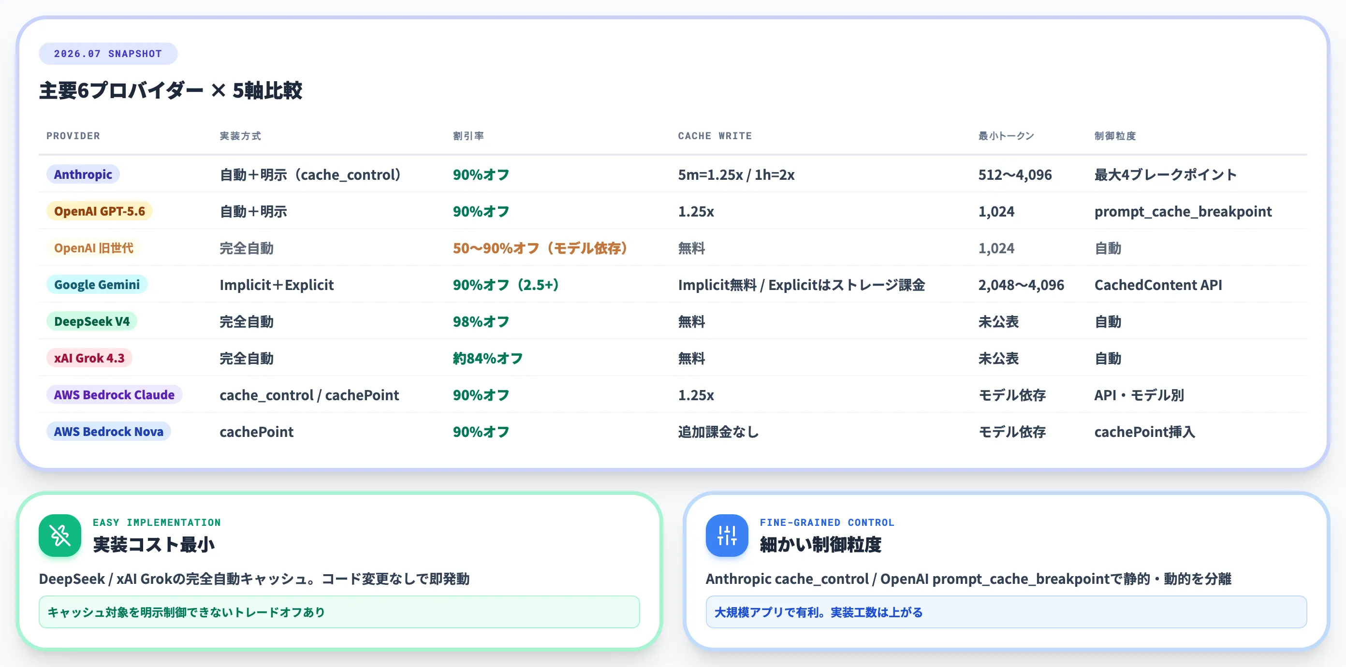Image resolution: width=1346 pixels, height=667 pixels.
Task: Click 最大4ブレークポイント in the Anthropic row
Action: point(1165,174)
